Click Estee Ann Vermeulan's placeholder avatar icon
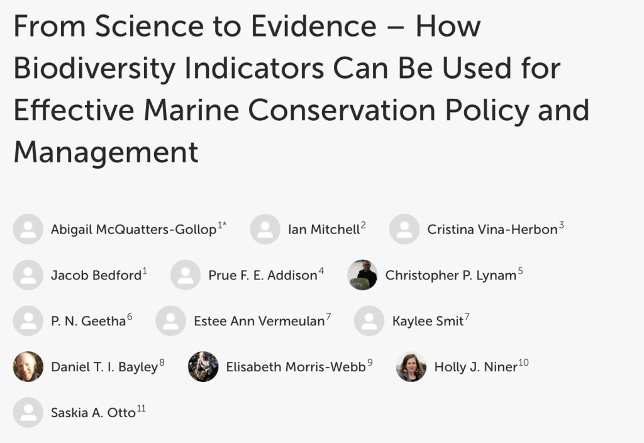The height and width of the screenshot is (443, 644). click(171, 320)
